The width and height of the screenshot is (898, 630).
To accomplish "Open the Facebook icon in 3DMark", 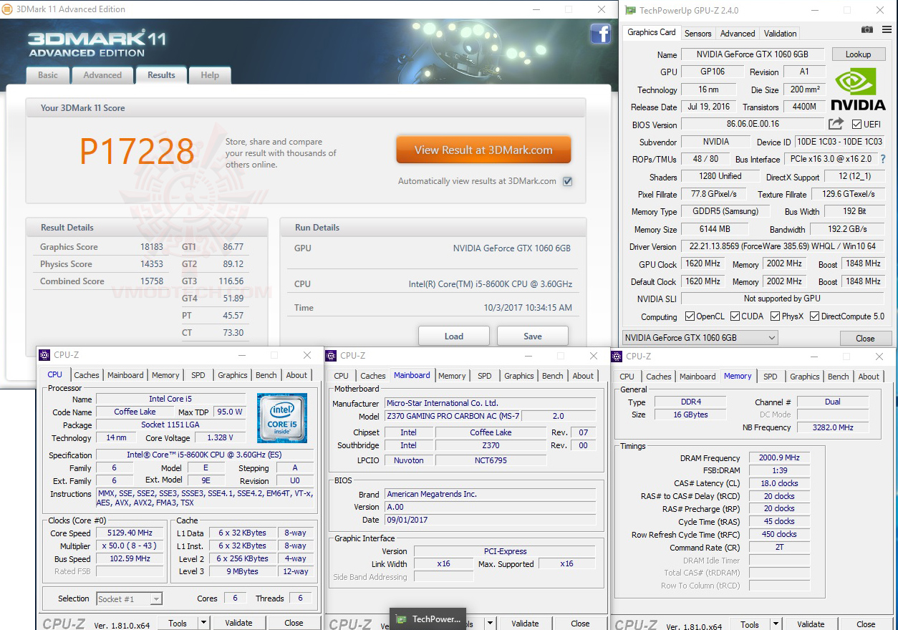I will [x=600, y=34].
